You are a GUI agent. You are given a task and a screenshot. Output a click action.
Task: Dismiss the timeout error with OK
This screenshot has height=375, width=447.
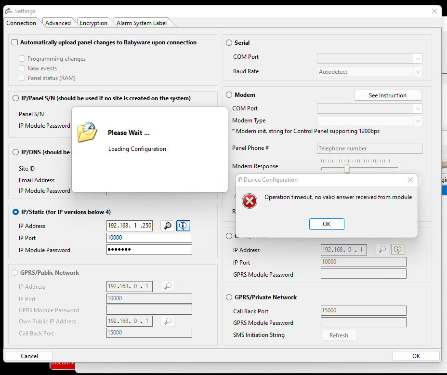(x=327, y=224)
